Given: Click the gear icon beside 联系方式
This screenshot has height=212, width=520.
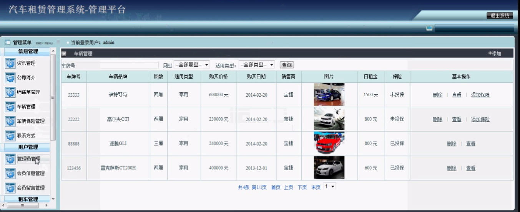Looking at the screenshot, I should click(x=10, y=136).
